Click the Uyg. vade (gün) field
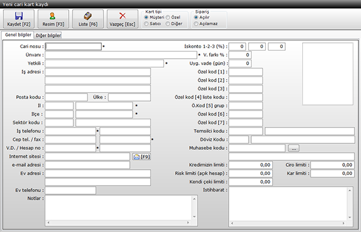 click(240, 63)
